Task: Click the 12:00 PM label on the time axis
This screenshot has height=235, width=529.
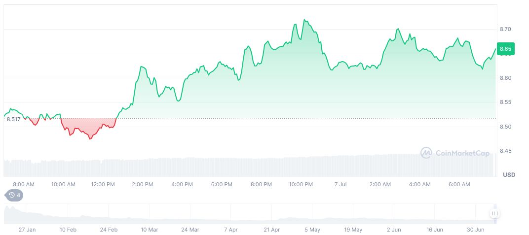Action: 103,184
